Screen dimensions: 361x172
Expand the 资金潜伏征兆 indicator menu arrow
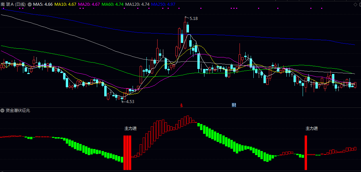click(x=3, y=110)
